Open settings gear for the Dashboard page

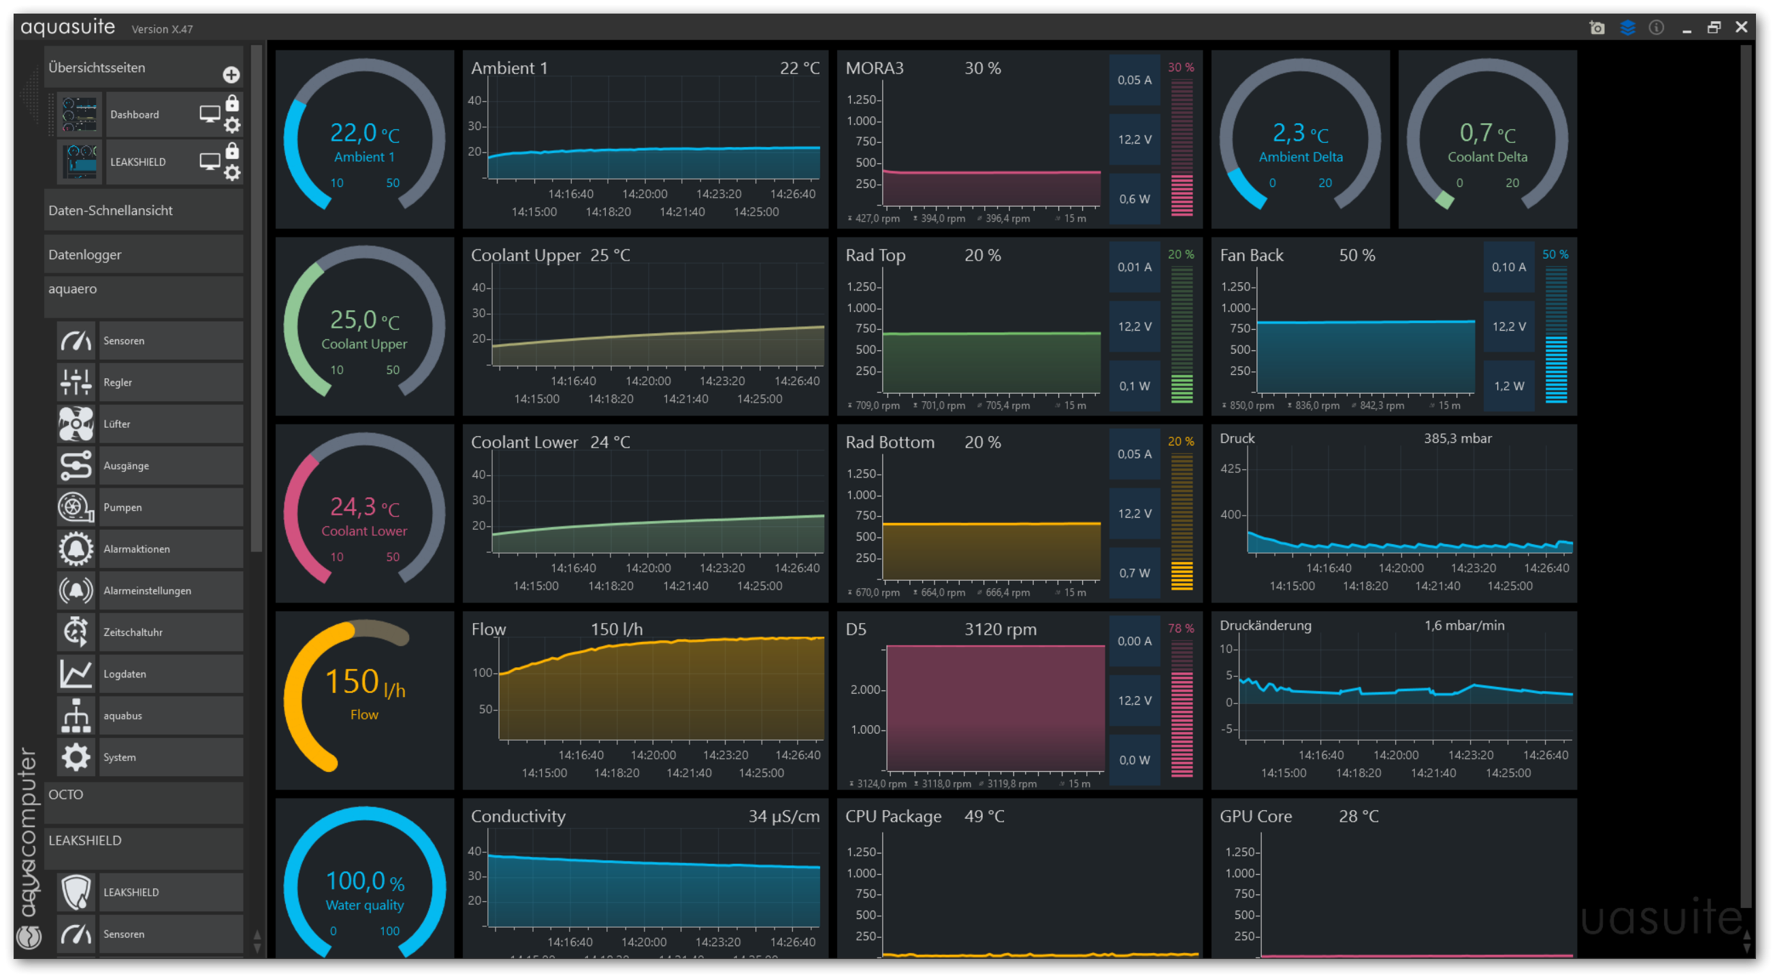(233, 125)
